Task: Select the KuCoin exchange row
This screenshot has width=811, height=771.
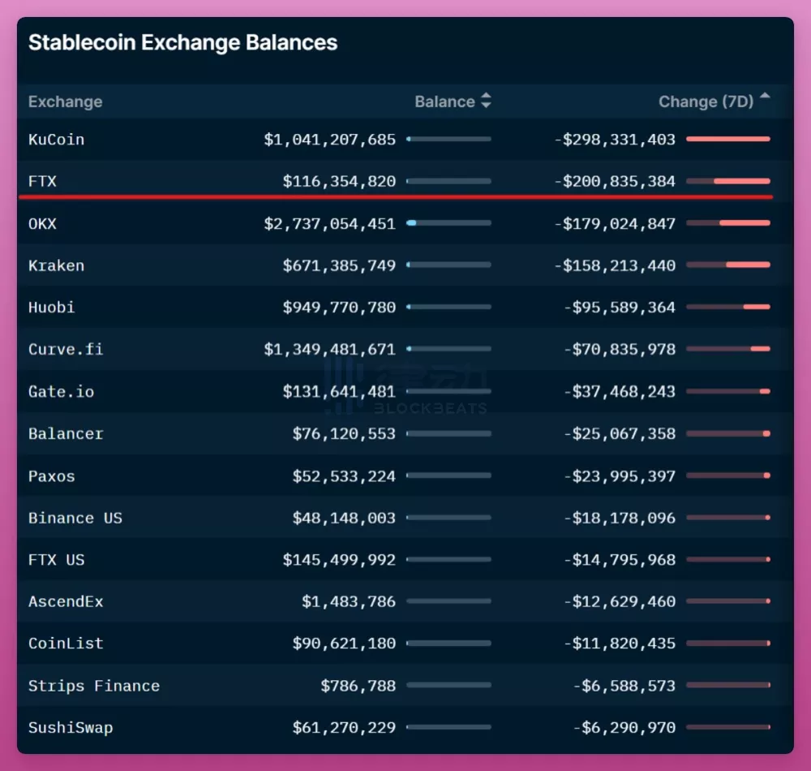Action: click(x=405, y=140)
